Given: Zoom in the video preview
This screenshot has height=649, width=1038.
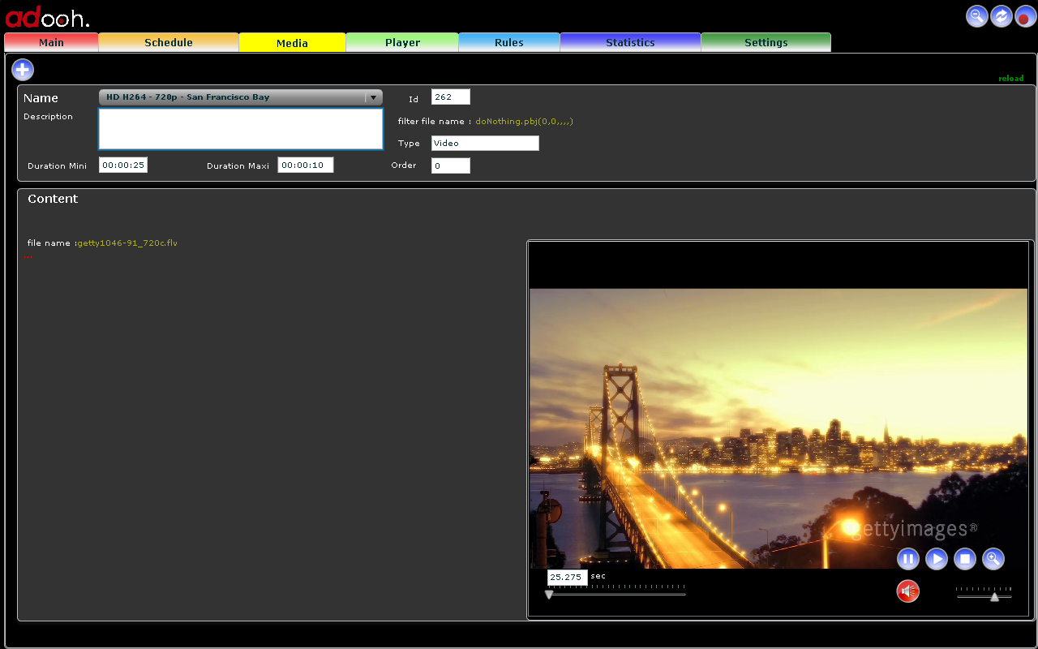Looking at the screenshot, I should [993, 558].
